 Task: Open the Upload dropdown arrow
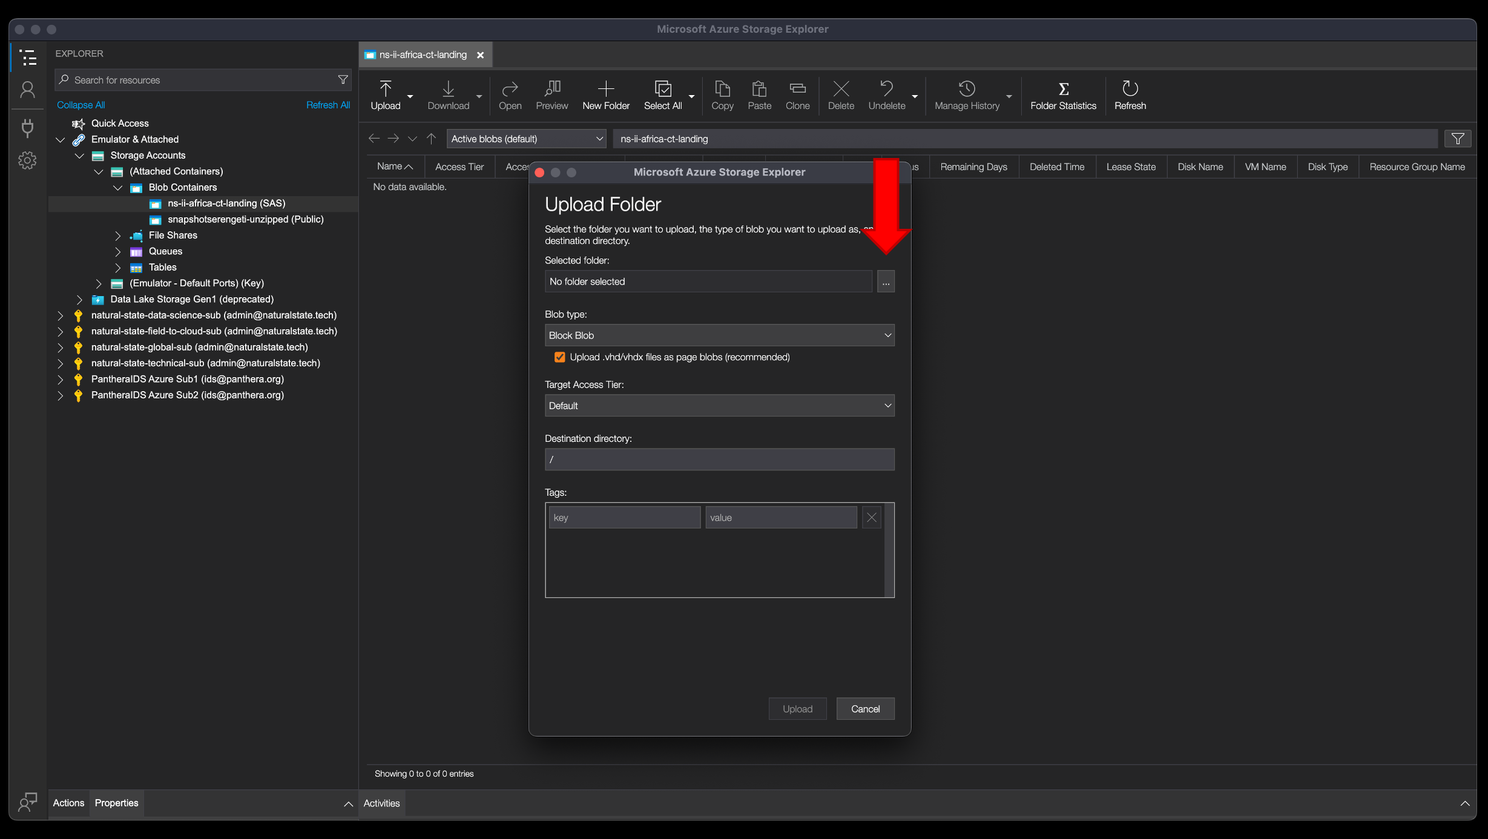pos(410,96)
